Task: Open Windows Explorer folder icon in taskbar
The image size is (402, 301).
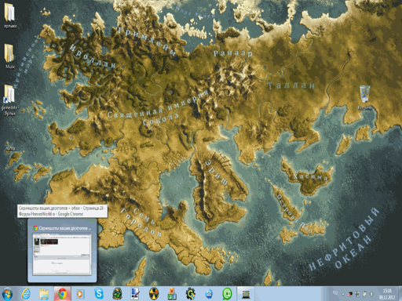Action: pos(44,294)
